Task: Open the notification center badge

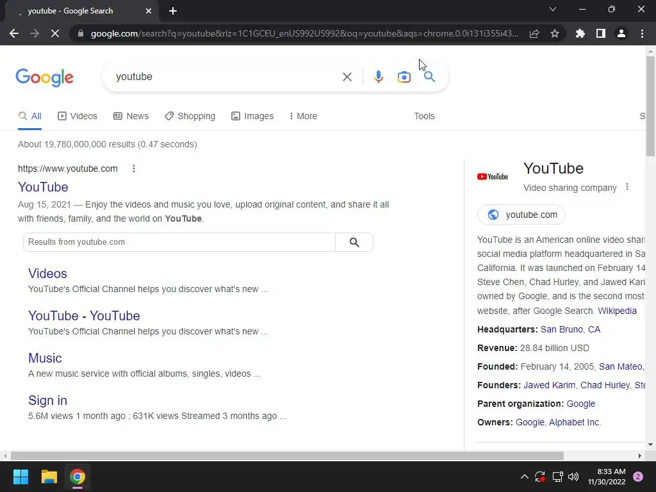Action: (638, 477)
